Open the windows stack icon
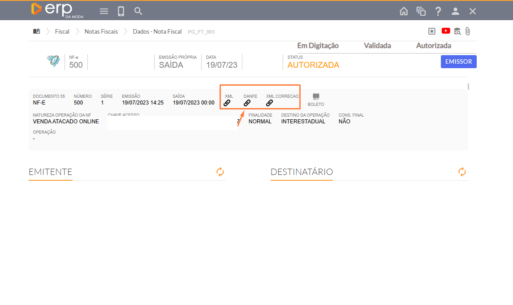Viewport: 513px width, 305px height. pyautogui.click(x=421, y=11)
